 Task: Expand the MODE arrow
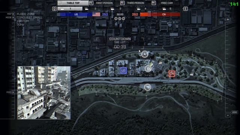(x=13, y=18)
